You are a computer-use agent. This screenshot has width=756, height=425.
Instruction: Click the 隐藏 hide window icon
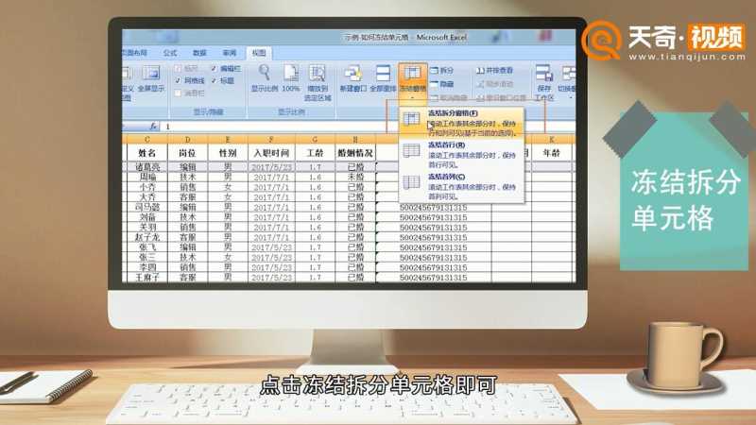(434, 84)
